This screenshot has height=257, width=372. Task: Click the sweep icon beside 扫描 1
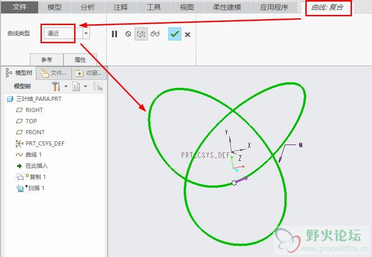(20, 188)
